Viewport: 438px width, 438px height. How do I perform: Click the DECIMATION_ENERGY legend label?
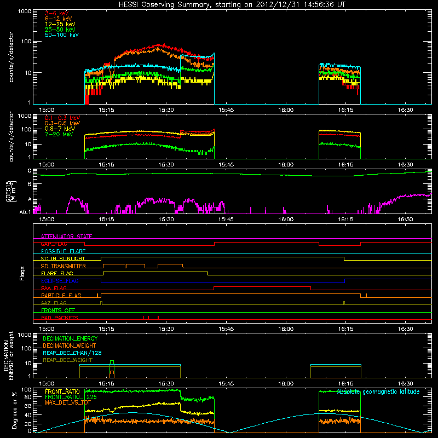coord(70,338)
